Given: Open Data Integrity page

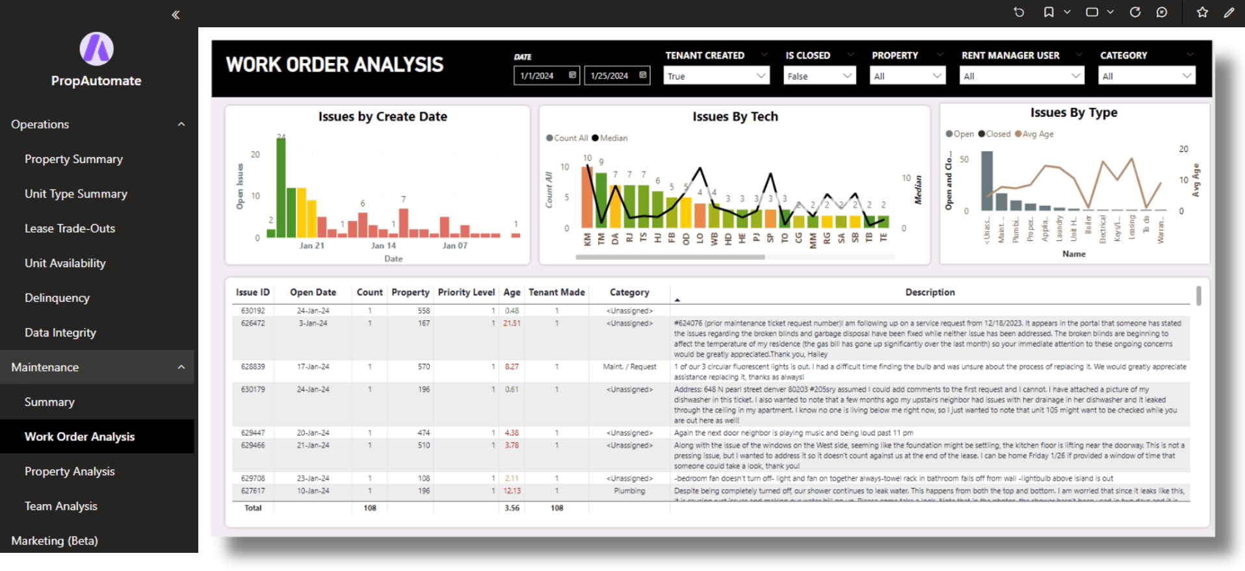Looking at the screenshot, I should click(60, 333).
